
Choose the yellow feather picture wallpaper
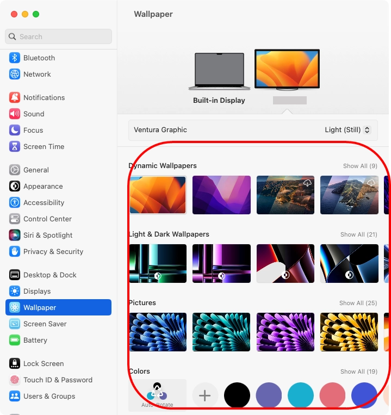click(x=349, y=332)
